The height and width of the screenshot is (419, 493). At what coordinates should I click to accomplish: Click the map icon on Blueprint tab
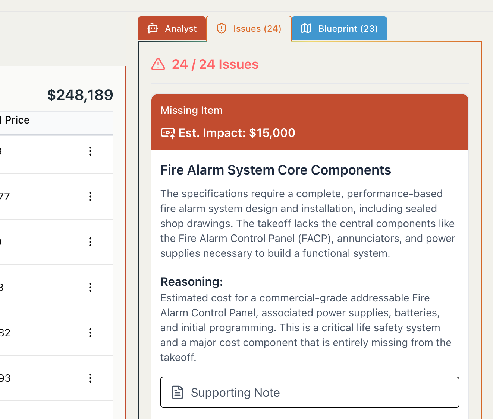pyautogui.click(x=306, y=28)
